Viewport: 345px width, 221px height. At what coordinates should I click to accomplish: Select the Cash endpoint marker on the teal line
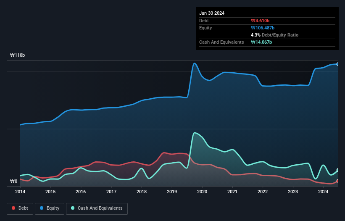pyautogui.click(x=338, y=170)
